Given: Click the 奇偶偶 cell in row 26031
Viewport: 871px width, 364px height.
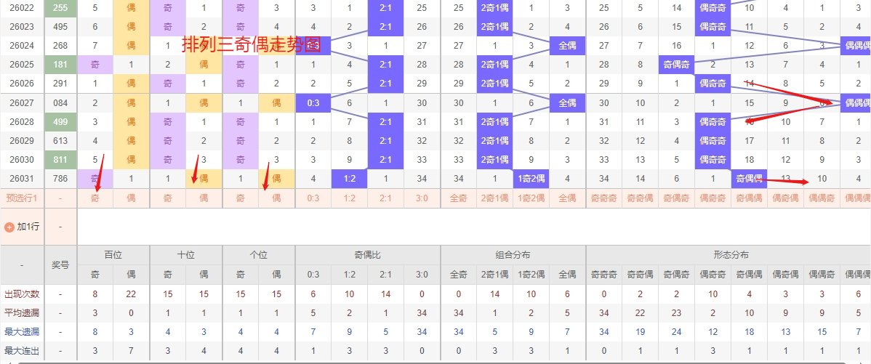Looking at the screenshot, I should (750, 179).
